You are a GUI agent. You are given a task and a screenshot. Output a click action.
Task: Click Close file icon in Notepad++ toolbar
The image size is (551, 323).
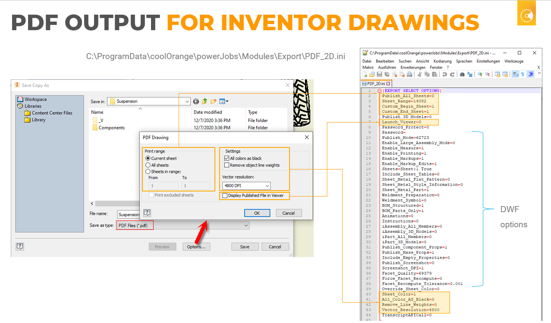click(x=394, y=74)
